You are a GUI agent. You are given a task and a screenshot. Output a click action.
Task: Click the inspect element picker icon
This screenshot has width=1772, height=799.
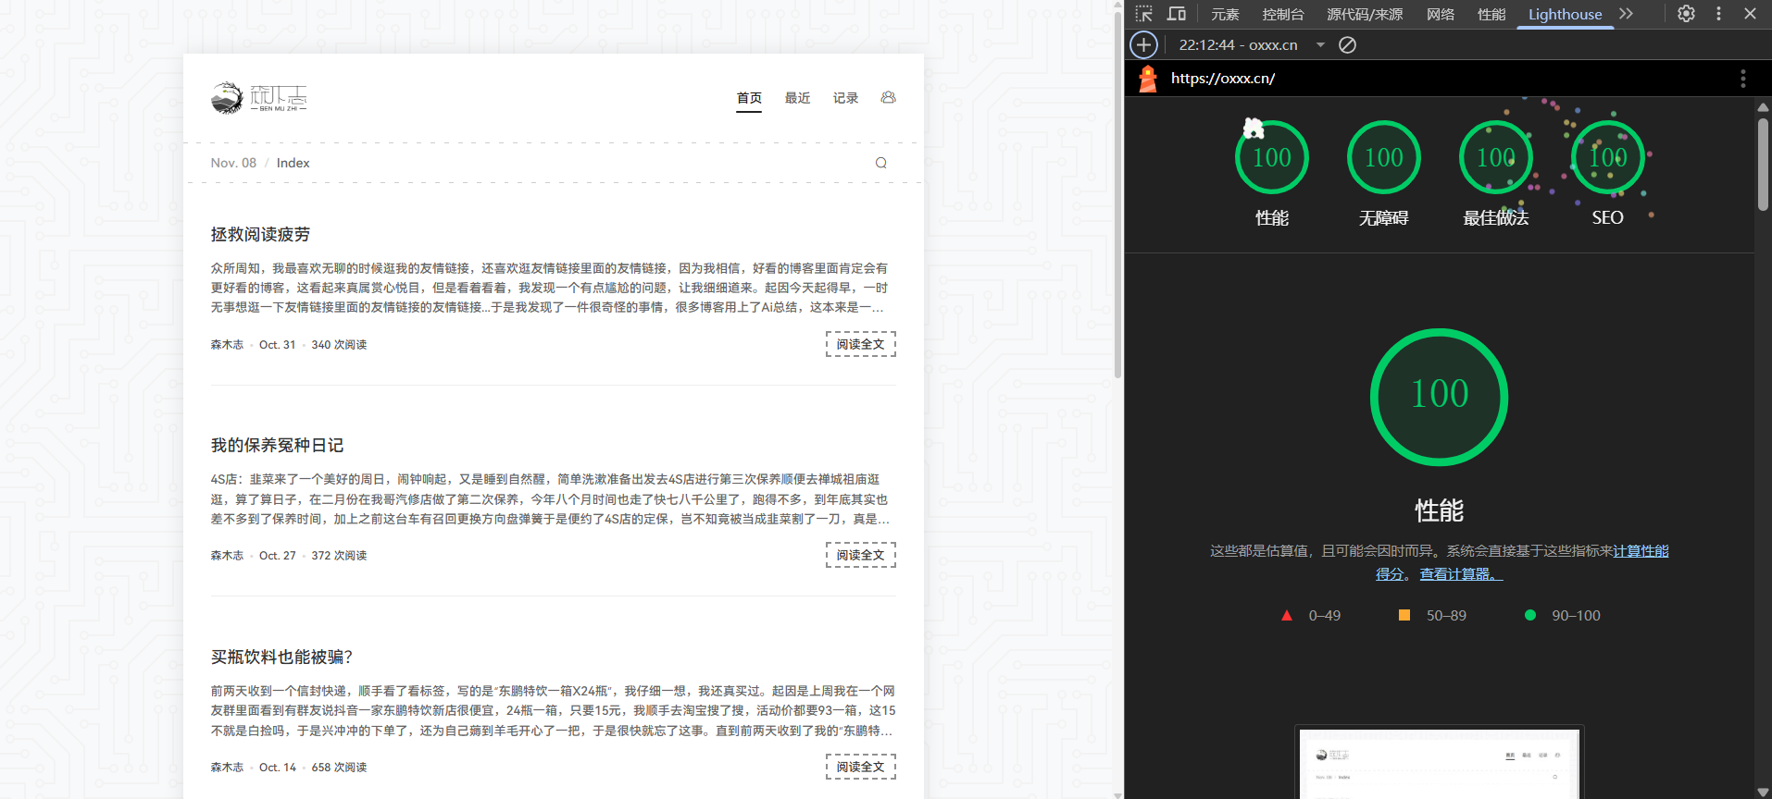tap(1144, 14)
